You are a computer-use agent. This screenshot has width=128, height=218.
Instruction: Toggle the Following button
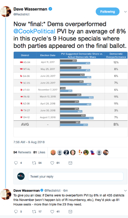pyautogui.click(x=108, y=12)
